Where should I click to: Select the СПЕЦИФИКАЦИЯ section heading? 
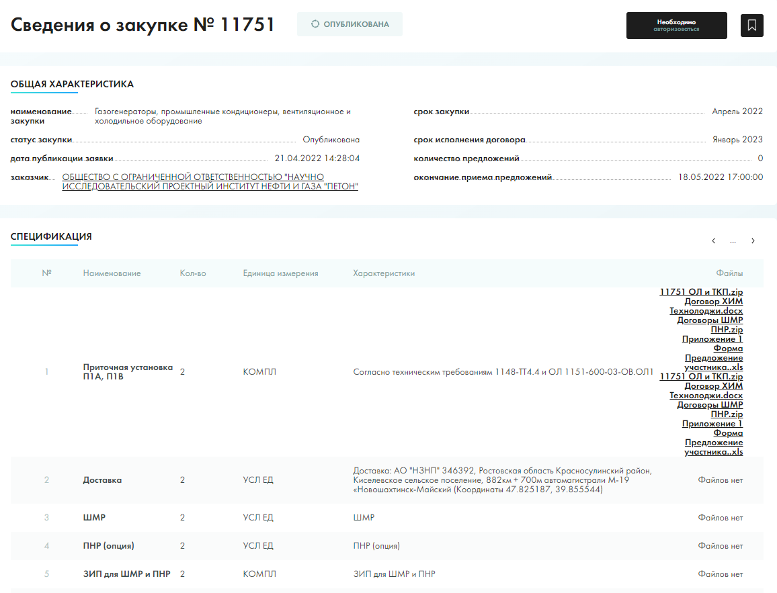(x=51, y=236)
